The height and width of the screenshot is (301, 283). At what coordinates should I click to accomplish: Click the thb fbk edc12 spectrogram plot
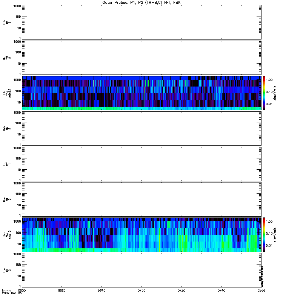click(x=142, y=93)
